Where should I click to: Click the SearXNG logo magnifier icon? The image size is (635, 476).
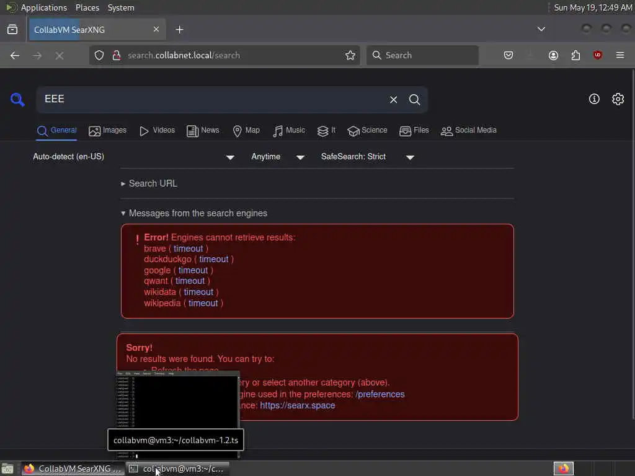click(17, 99)
